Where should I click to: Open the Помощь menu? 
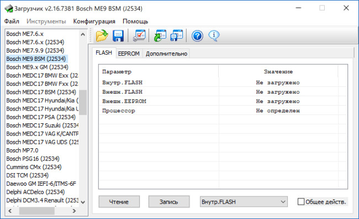click(x=135, y=22)
